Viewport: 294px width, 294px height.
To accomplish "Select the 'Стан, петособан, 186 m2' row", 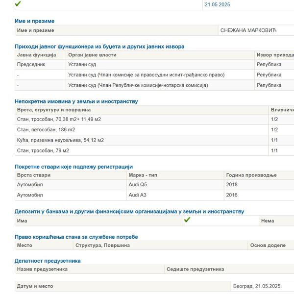I will [x=46, y=130].
